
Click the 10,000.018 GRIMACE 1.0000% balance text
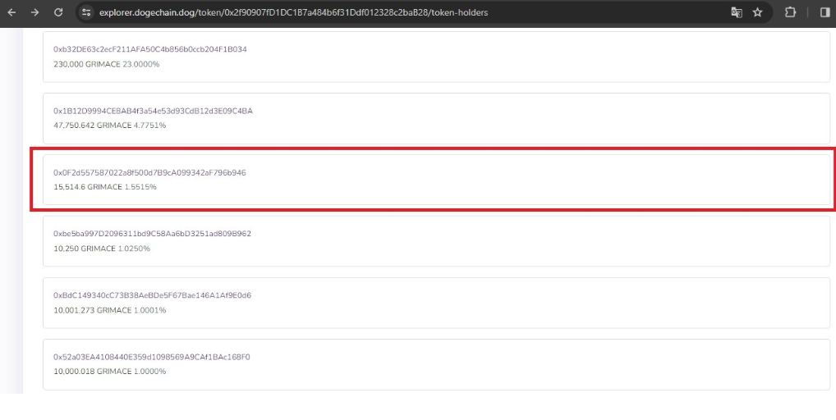109,372
